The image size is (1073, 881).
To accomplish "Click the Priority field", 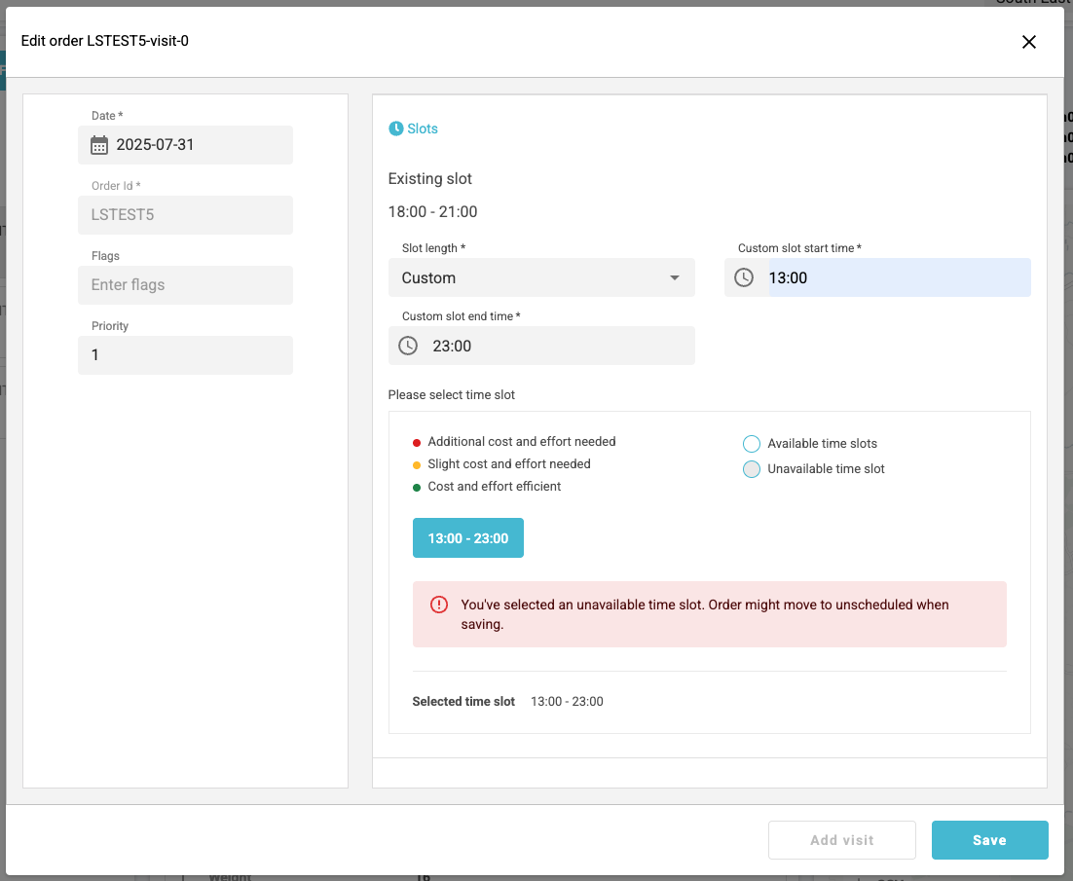I will coord(185,355).
